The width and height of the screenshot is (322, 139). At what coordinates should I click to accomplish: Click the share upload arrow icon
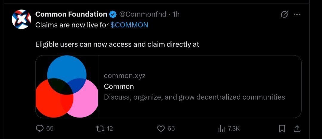(297, 129)
